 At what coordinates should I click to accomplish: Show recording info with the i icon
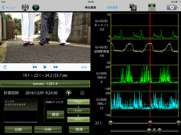[x=82, y=93]
